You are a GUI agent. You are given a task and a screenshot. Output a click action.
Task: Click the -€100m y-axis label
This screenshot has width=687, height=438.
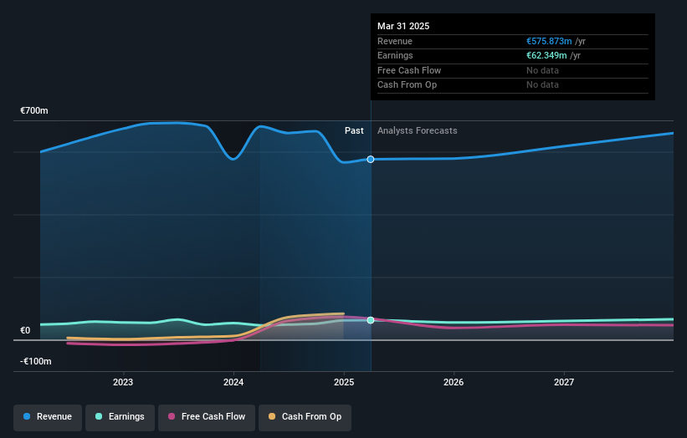[x=35, y=361]
